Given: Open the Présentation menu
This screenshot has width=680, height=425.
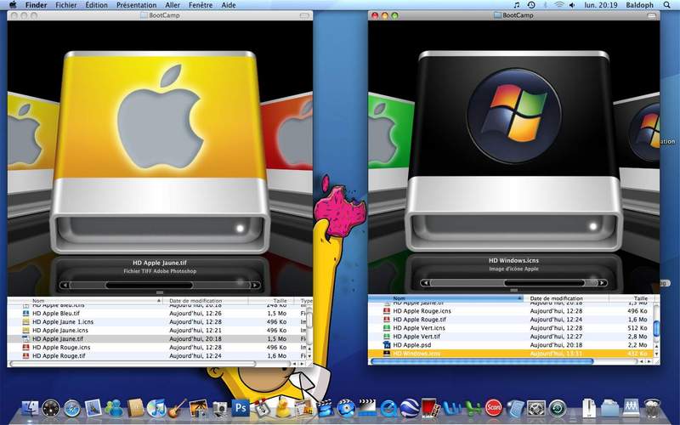Looking at the screenshot, I should pyautogui.click(x=136, y=5).
